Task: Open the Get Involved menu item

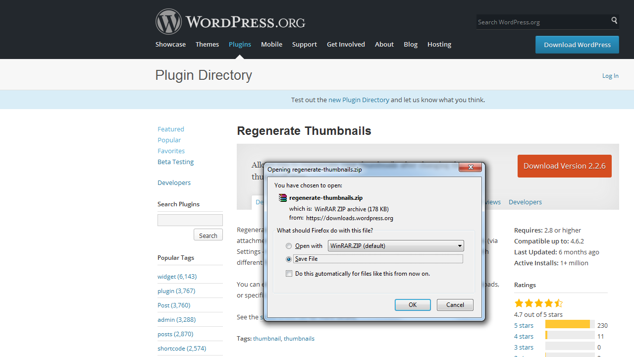Action: click(346, 44)
